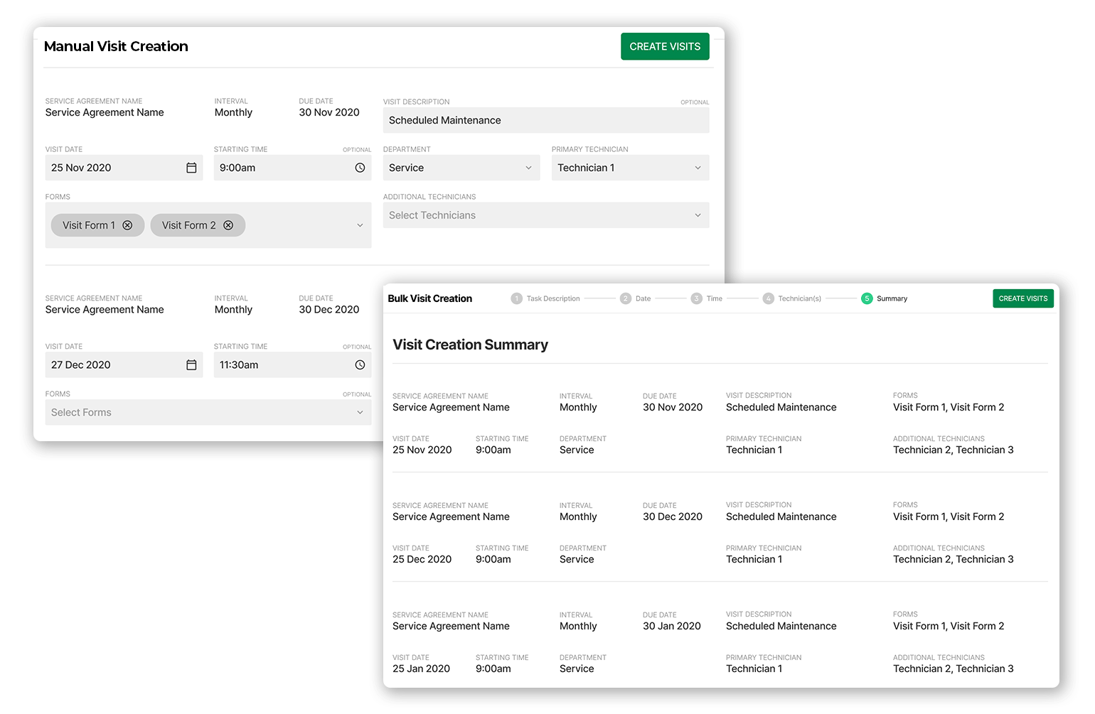Click the Bulk Visit Creation title
The width and height of the screenshot is (1095, 714).
(429, 298)
